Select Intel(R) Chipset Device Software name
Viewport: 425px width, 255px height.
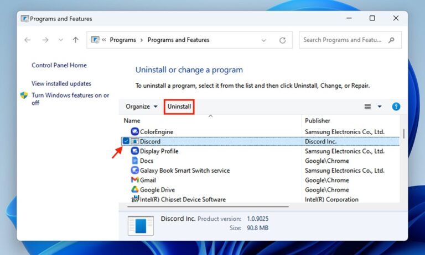183,199
